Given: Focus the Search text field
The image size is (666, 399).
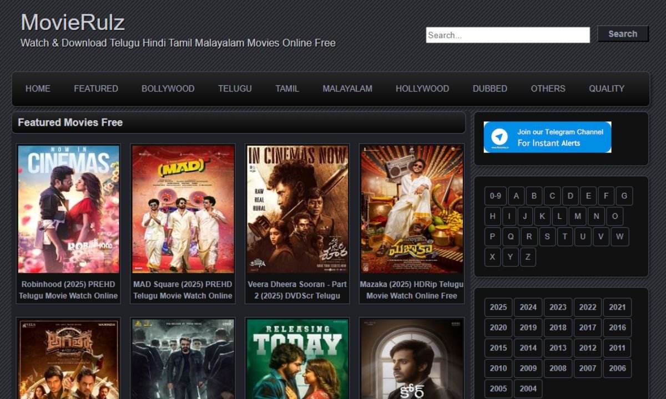Looking at the screenshot, I should click(x=507, y=35).
